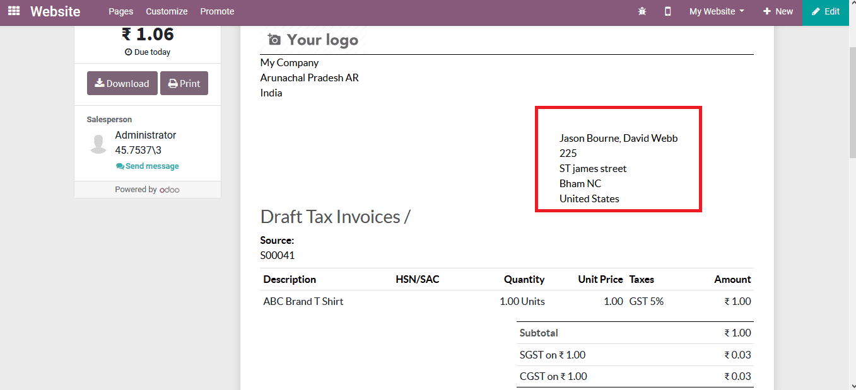Click the Salesperson label

coord(109,119)
